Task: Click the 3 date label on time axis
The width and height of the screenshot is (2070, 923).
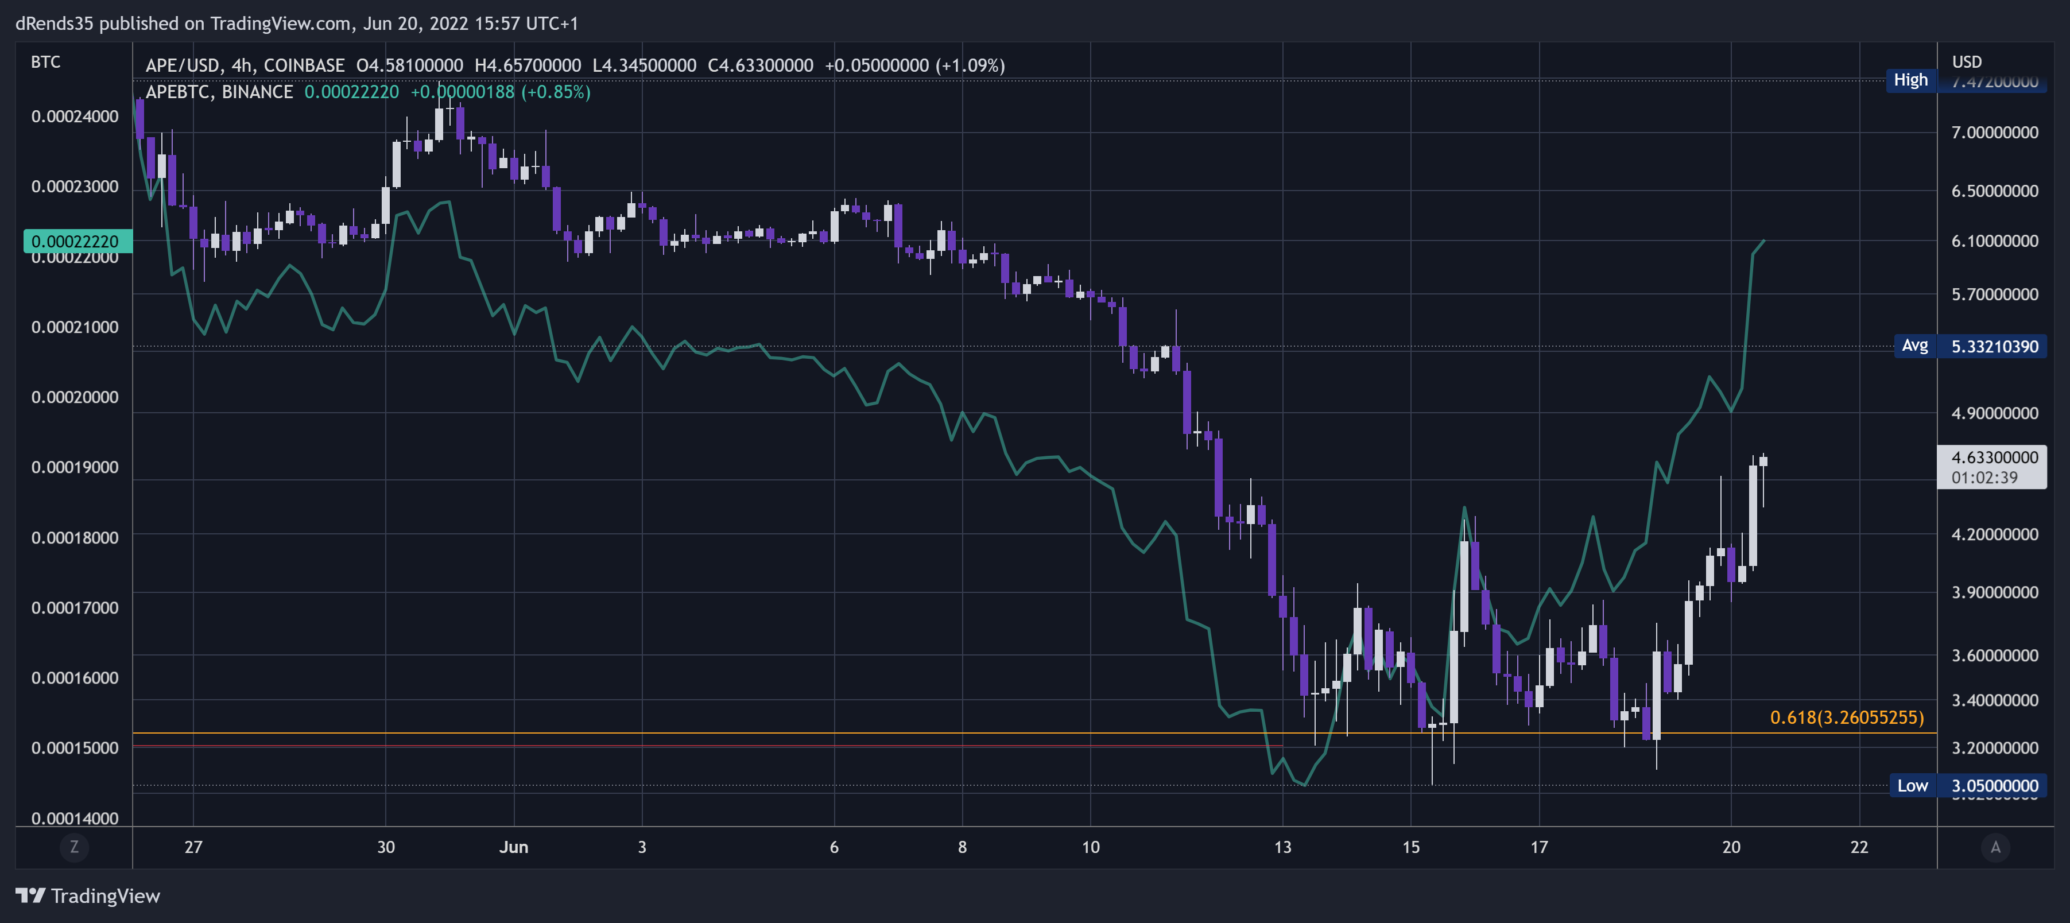Action: coord(641,847)
